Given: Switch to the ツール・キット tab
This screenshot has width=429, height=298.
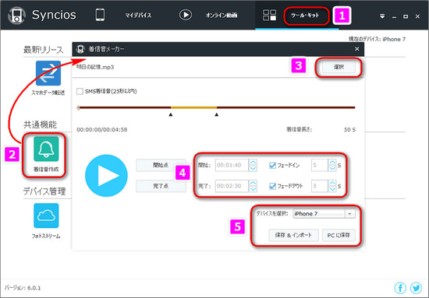Looking at the screenshot, I should pos(305,16).
